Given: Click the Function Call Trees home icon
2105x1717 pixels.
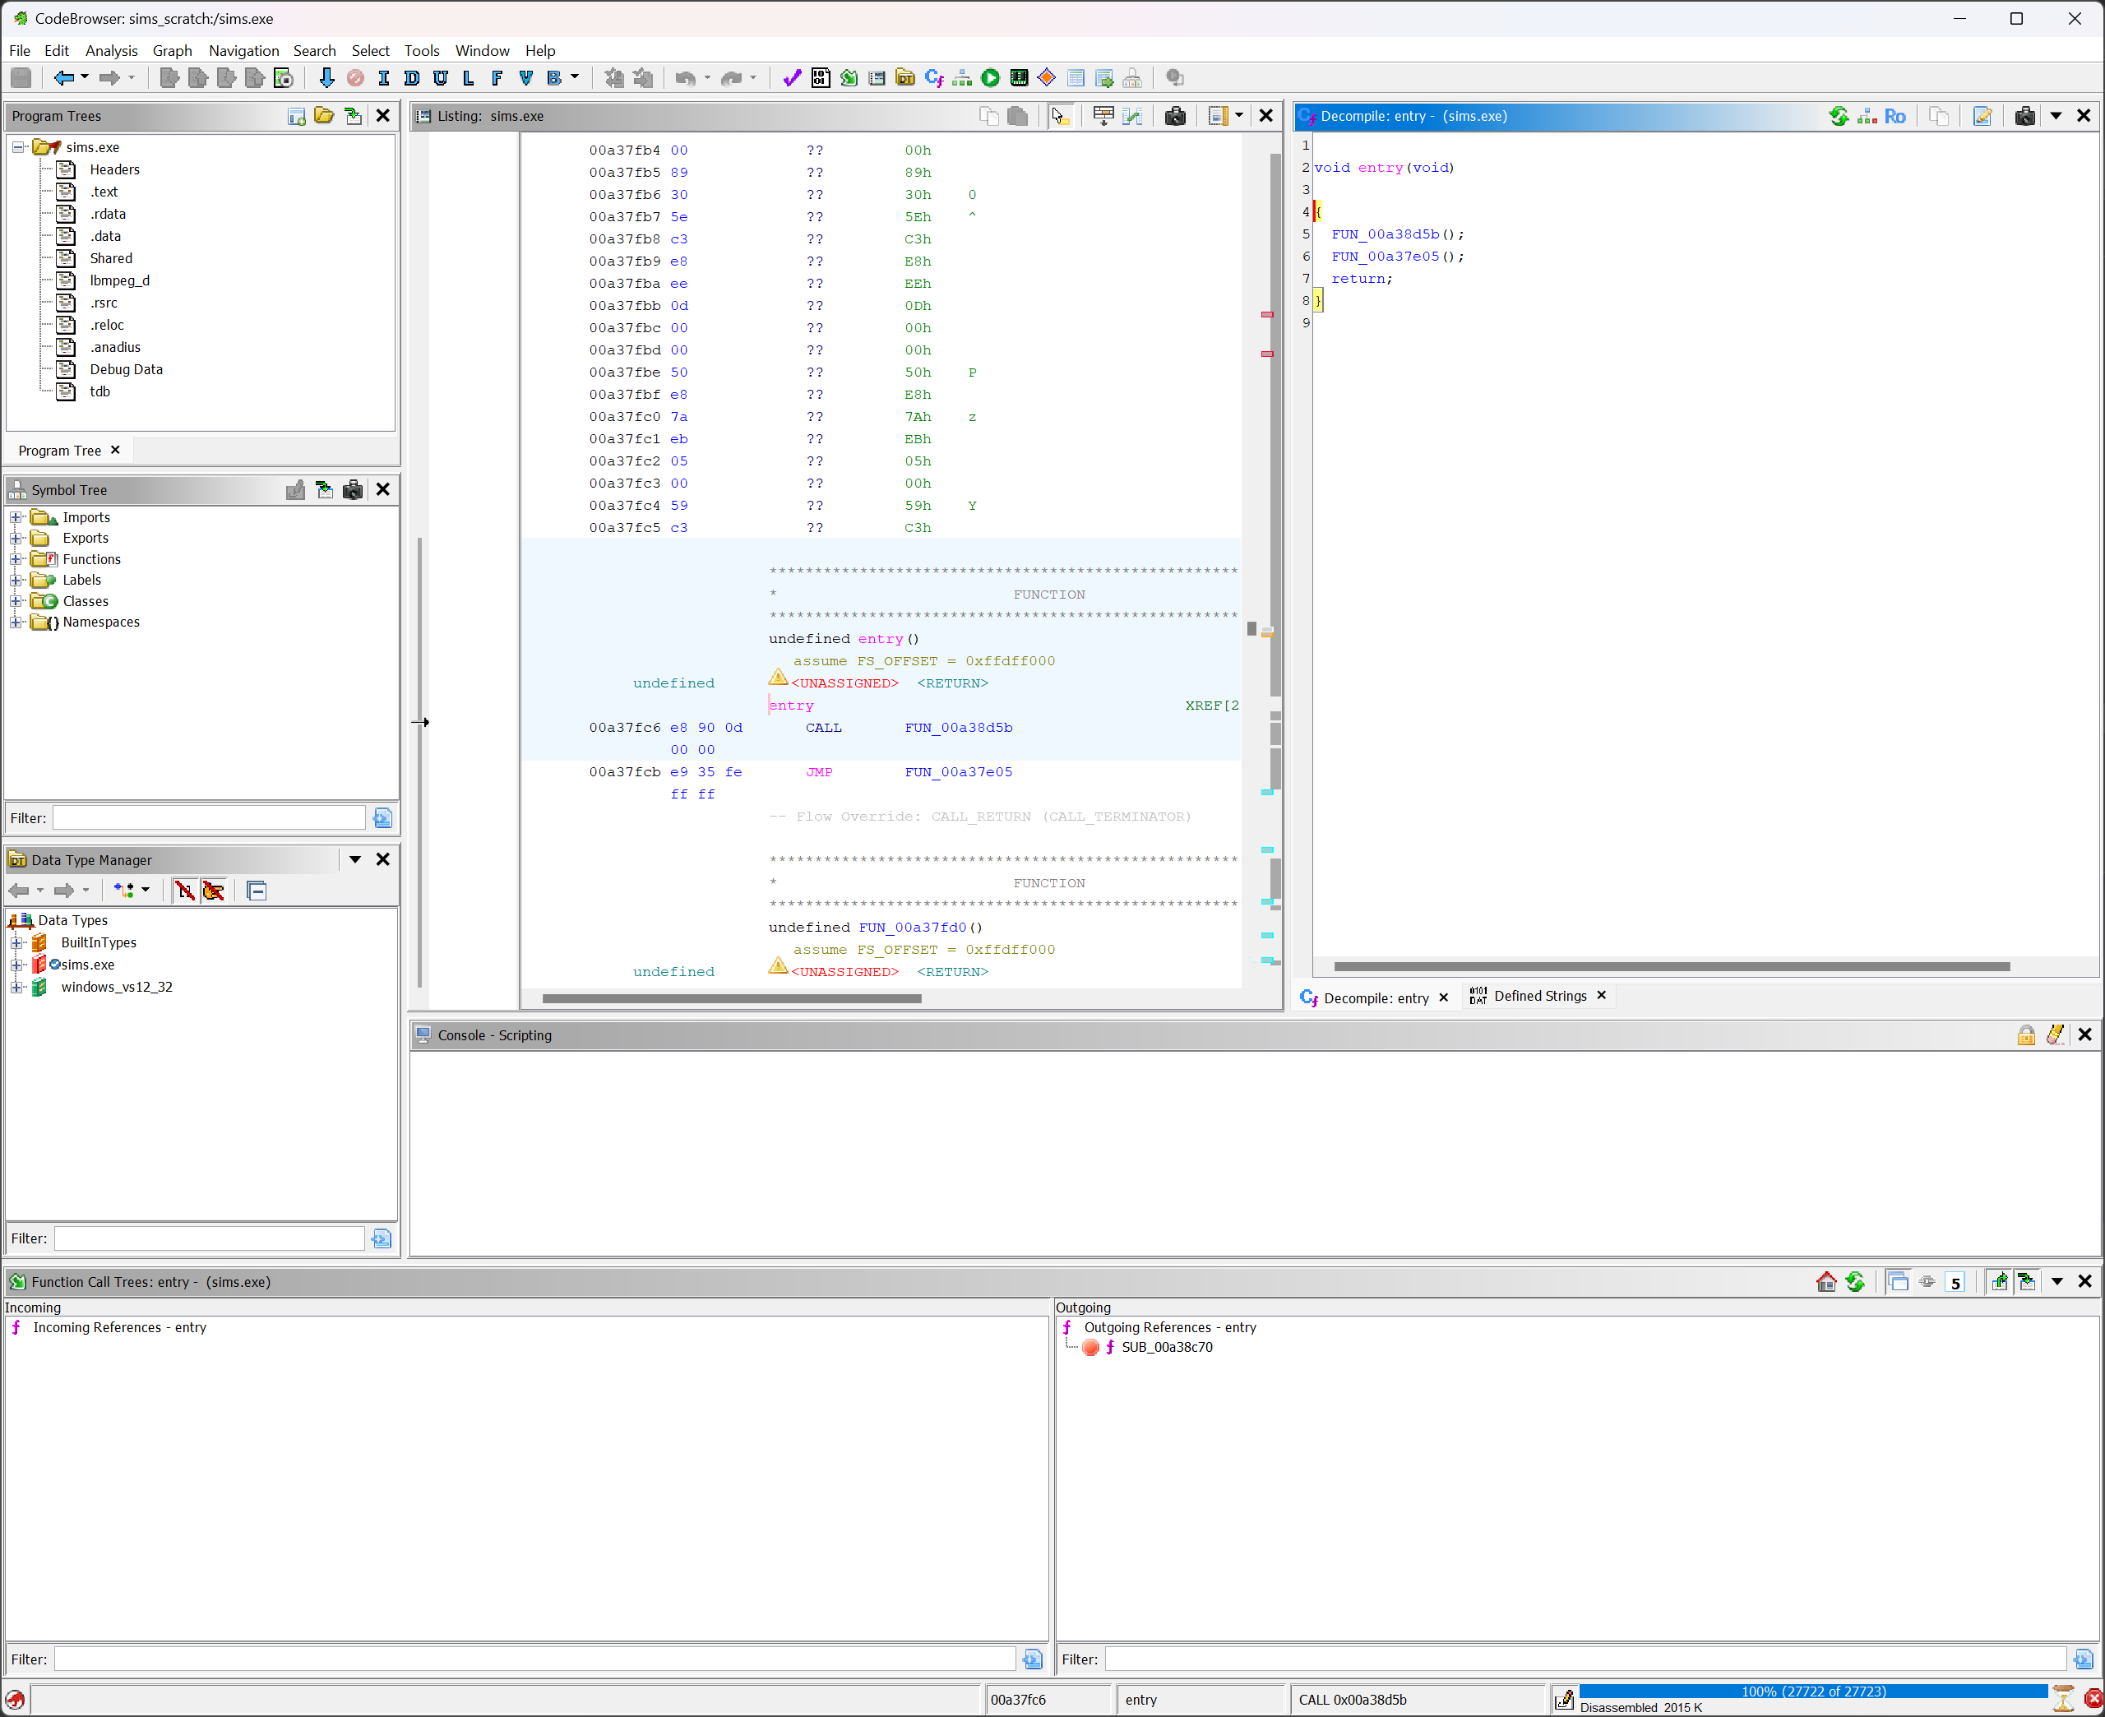Looking at the screenshot, I should tap(1825, 1282).
